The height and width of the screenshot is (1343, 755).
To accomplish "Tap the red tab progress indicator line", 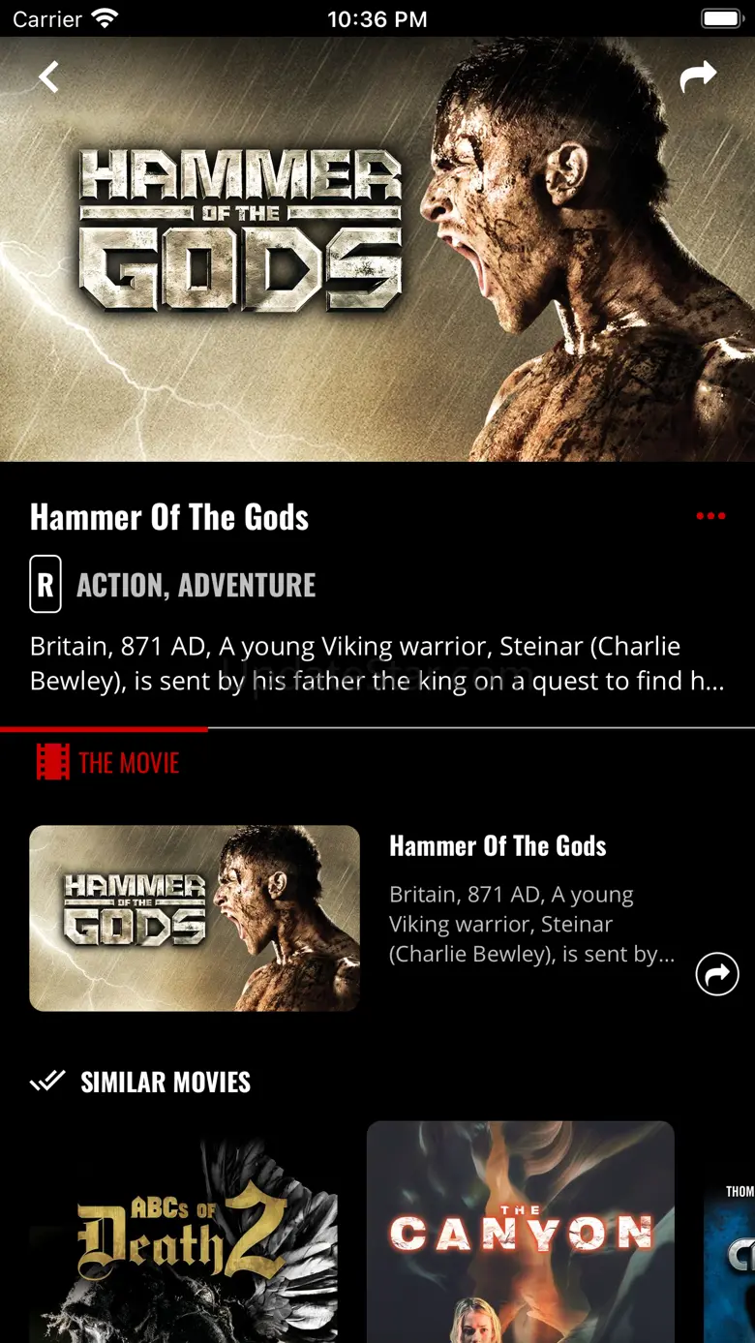I will click(104, 728).
